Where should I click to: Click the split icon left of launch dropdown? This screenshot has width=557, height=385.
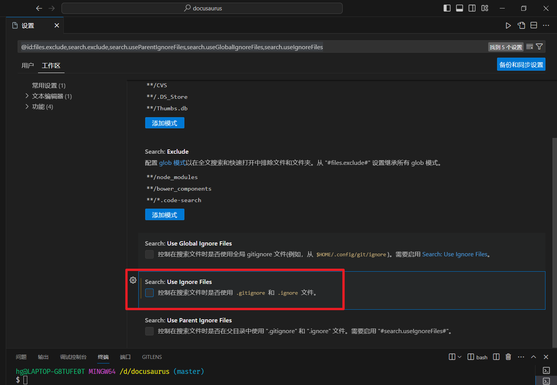pyautogui.click(x=452, y=357)
